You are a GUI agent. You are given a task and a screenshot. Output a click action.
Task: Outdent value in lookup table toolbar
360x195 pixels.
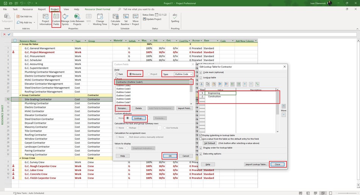(232, 84)
